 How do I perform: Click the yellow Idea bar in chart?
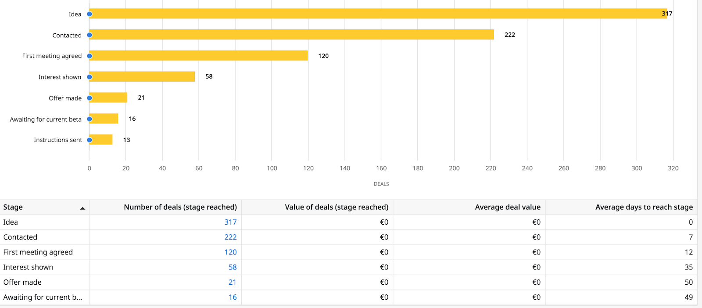pyautogui.click(x=377, y=14)
